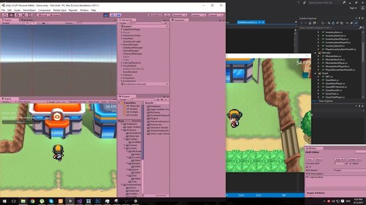Viewport: 366px width, 205px height.
Task: Switch to the Animator tab
Action: (27, 20)
